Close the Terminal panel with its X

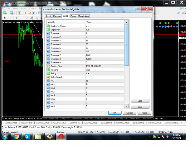(x=3, y=127)
